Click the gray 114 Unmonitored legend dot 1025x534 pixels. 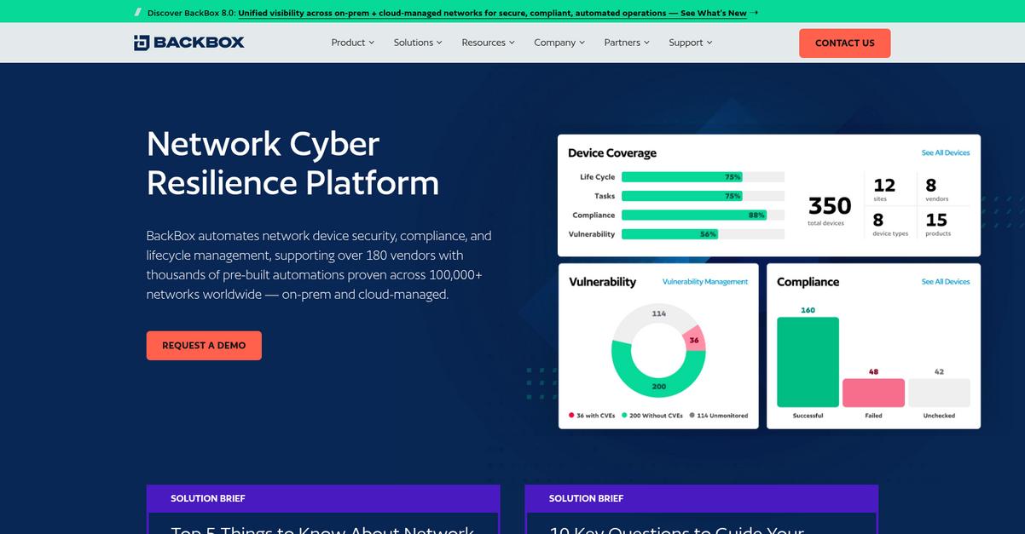tap(692, 416)
